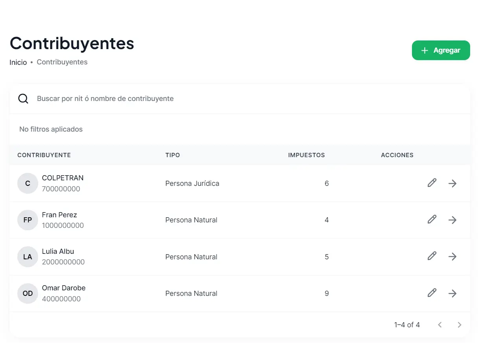Click the Contribuyente column header
478x343 pixels.
coord(44,155)
